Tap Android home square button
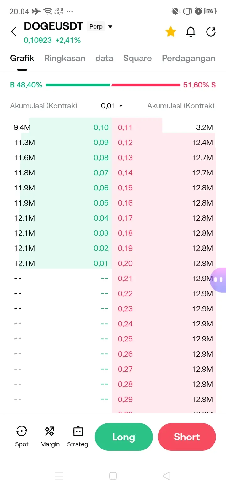 click(113, 476)
